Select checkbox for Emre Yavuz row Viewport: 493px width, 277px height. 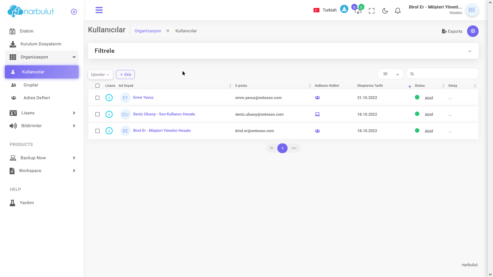pyautogui.click(x=97, y=98)
